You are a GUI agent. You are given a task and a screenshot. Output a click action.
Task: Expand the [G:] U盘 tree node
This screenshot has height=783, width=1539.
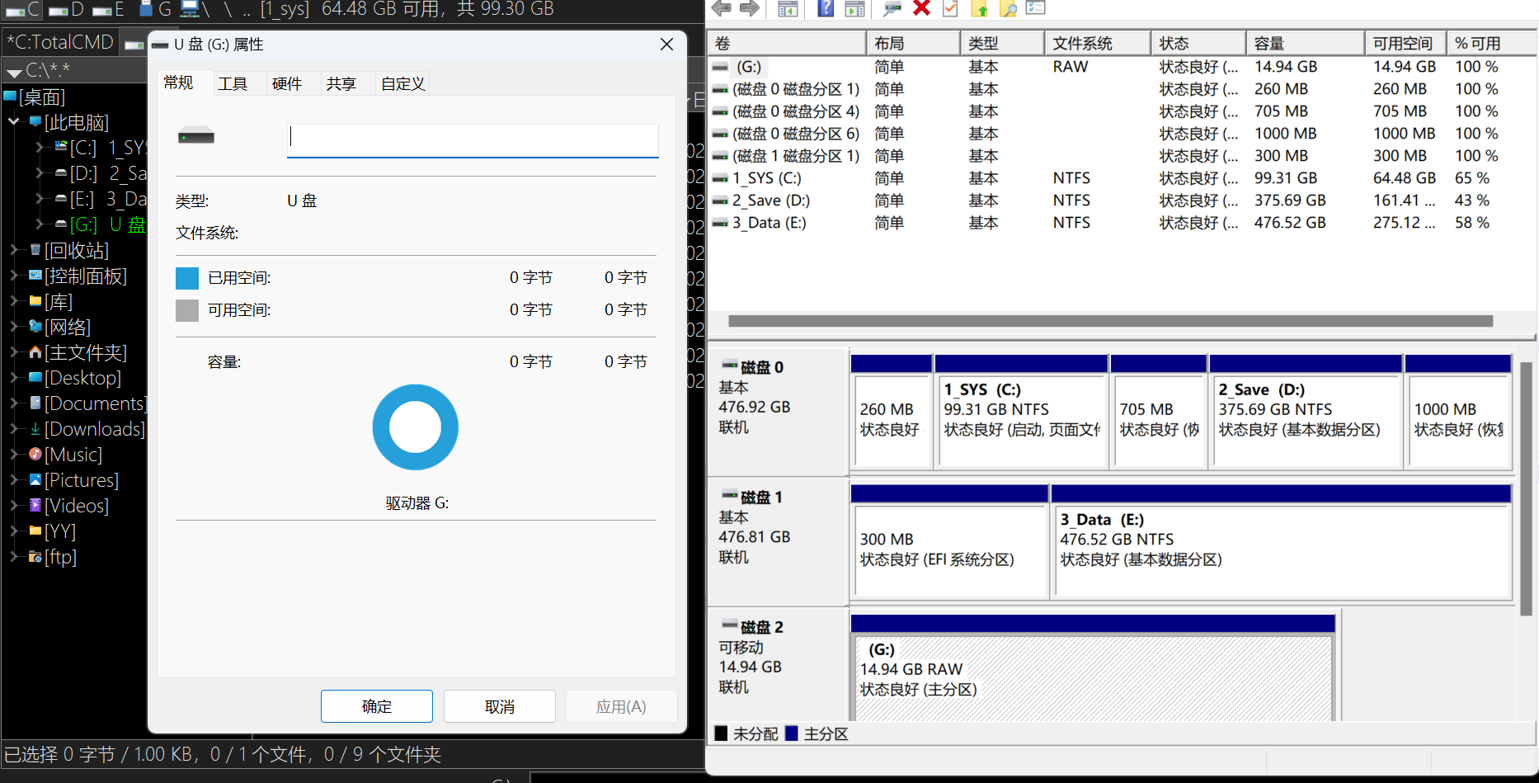pos(40,224)
